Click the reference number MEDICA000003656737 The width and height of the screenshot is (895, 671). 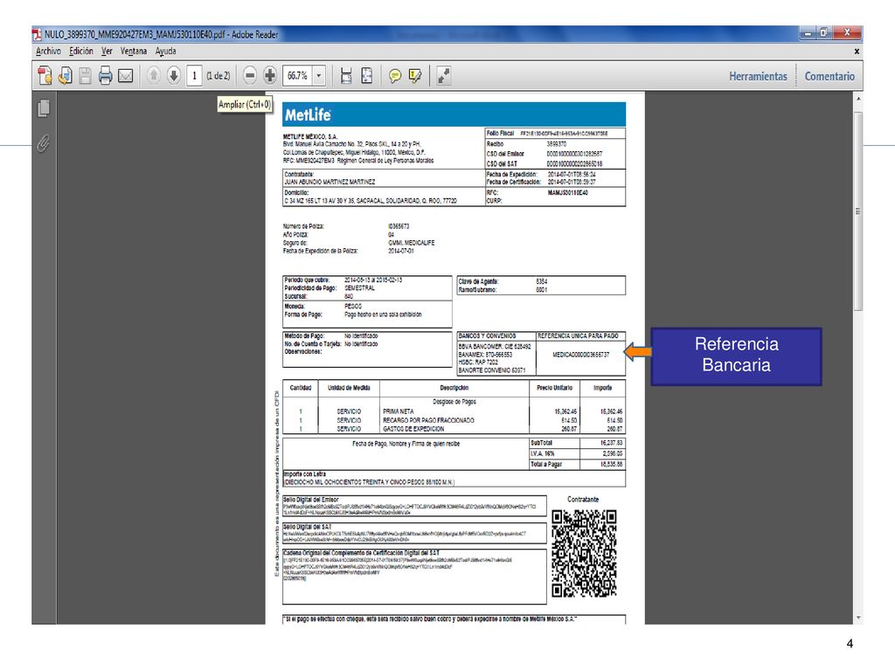[580, 355]
